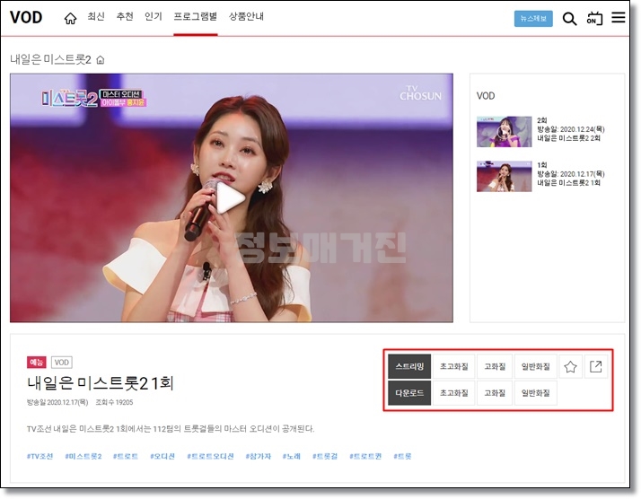Open search with the magnifier icon
The height and width of the screenshot is (499, 641).
[x=569, y=19]
